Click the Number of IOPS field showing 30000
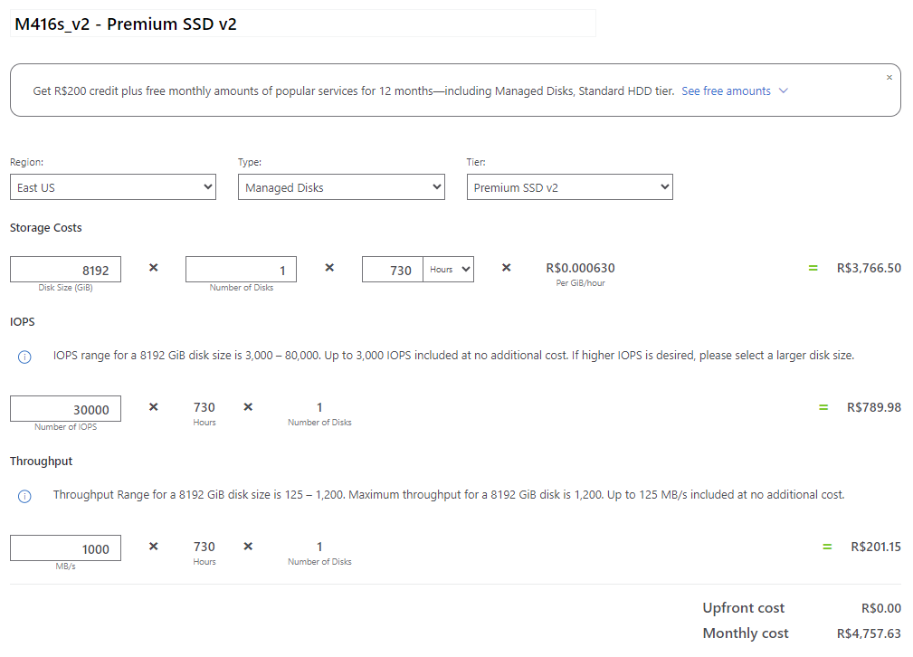Screen dimensions: 913x657 click(65, 408)
